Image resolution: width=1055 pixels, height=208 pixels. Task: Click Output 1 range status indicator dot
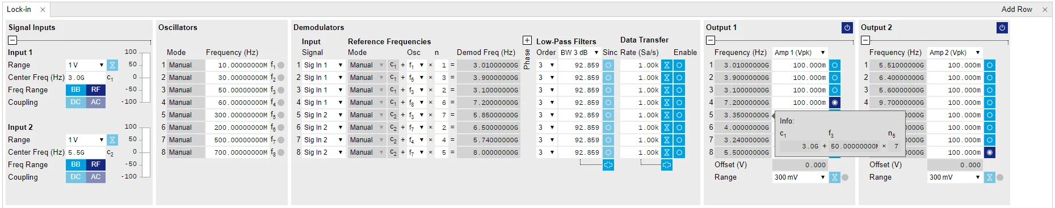click(845, 177)
